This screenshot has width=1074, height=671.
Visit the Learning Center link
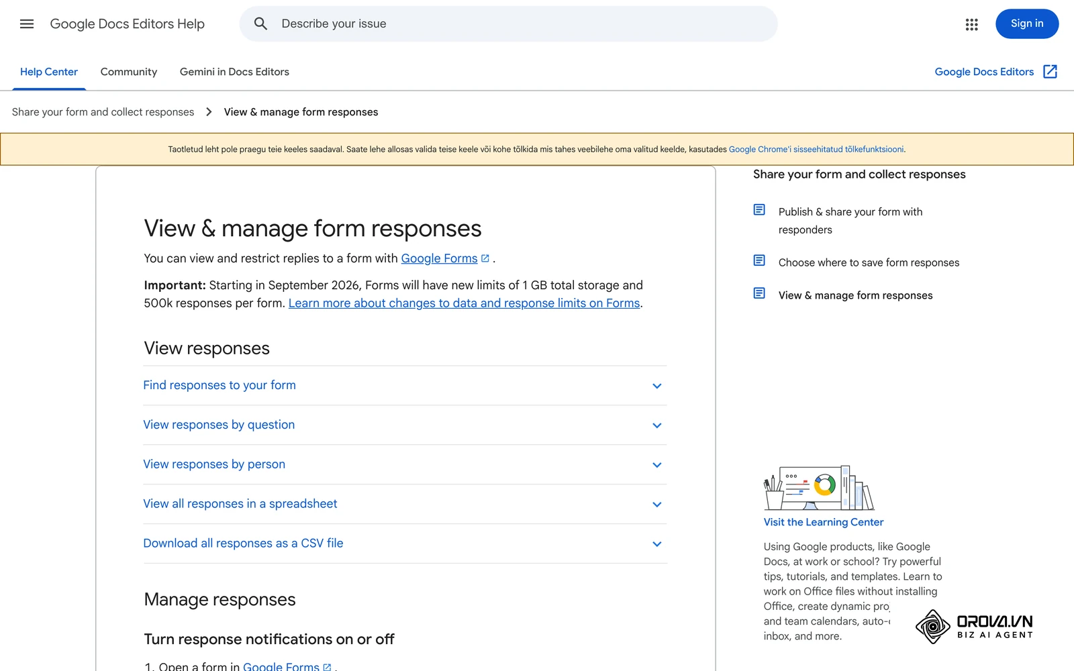(x=824, y=522)
